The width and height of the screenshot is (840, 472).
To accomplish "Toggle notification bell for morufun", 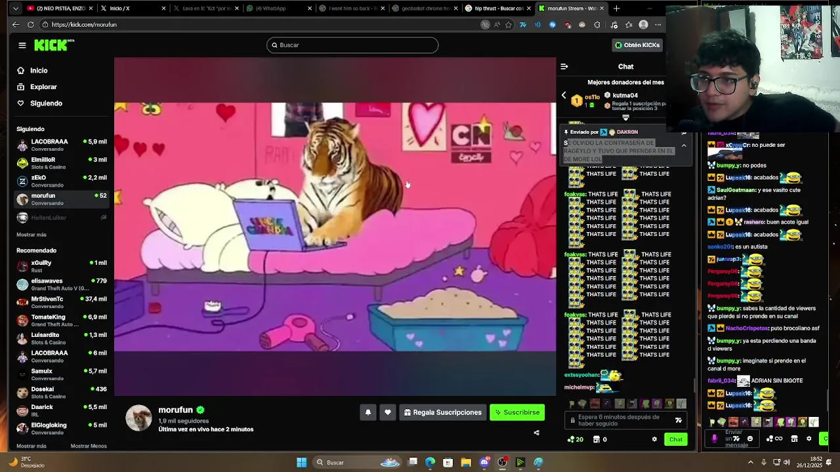I will coord(368,412).
